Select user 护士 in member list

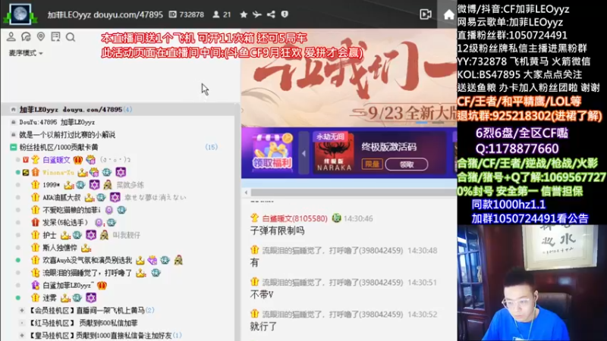[49, 235]
